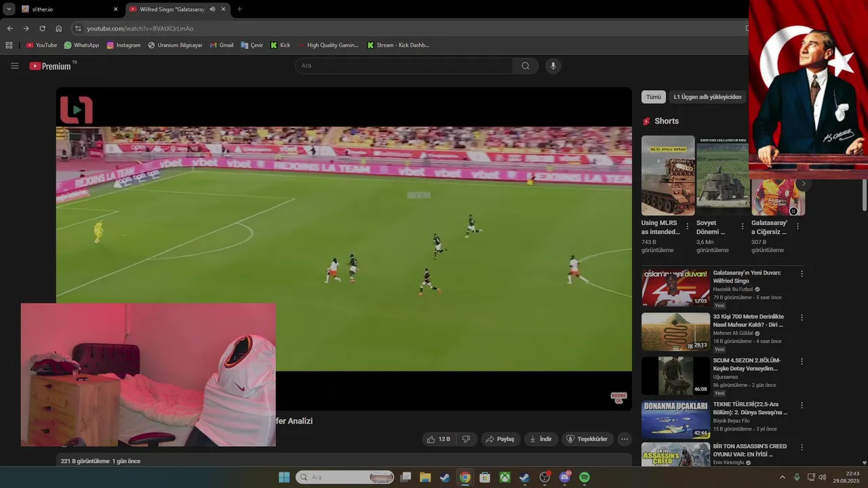The height and width of the screenshot is (488, 868).
Task: Reload the page with the refresh icon
Action: click(42, 28)
